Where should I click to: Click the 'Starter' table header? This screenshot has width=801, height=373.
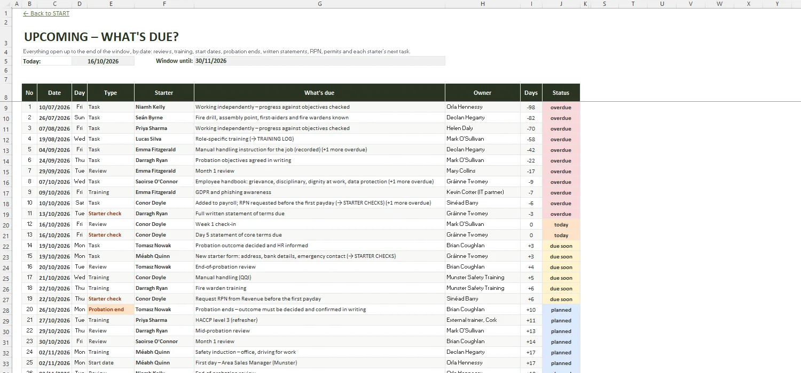click(164, 93)
